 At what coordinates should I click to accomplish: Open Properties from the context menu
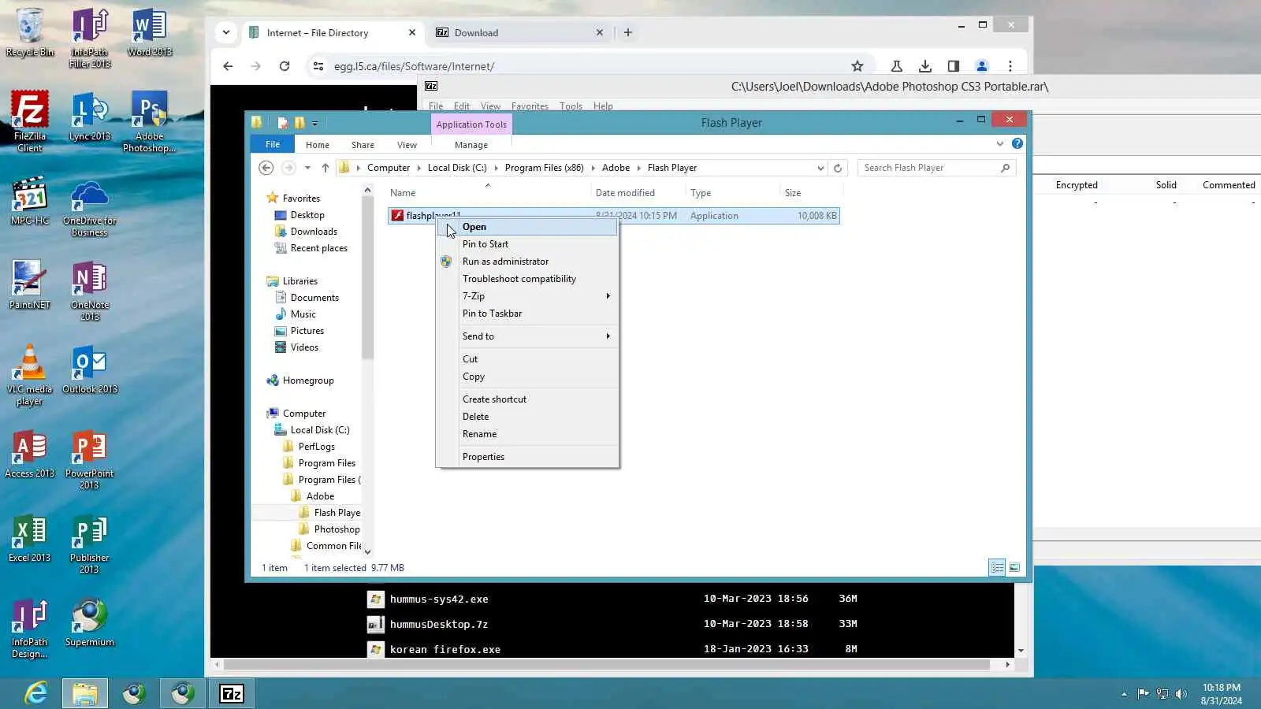click(x=527, y=457)
